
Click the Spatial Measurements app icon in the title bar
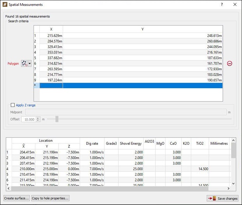5,4
